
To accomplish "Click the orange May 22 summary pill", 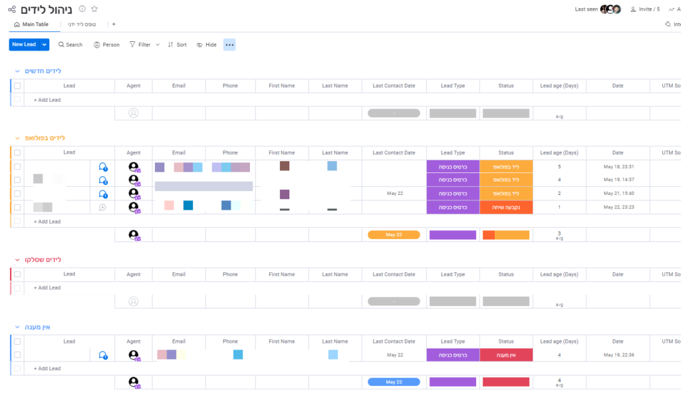I will click(394, 235).
